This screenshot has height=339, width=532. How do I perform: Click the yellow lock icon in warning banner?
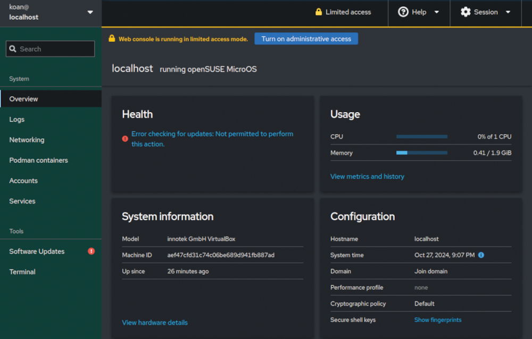tap(112, 39)
